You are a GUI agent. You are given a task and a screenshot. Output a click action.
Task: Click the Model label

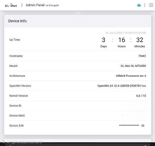click(x=13, y=66)
